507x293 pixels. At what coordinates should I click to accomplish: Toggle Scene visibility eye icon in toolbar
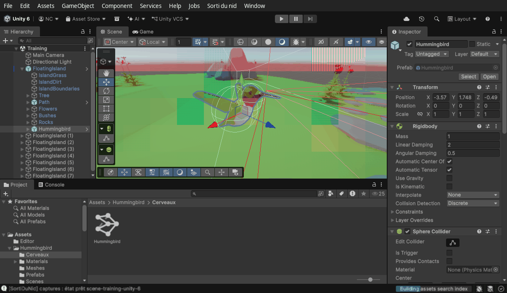coord(369,42)
